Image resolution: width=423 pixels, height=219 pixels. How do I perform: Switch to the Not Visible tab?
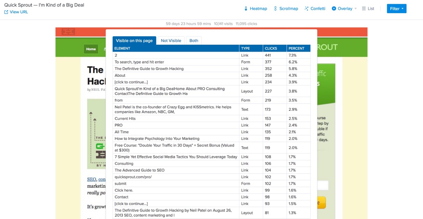[x=171, y=41]
